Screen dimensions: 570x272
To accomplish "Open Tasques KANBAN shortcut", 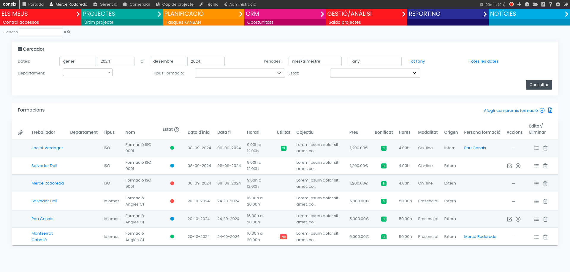I will [183, 22].
